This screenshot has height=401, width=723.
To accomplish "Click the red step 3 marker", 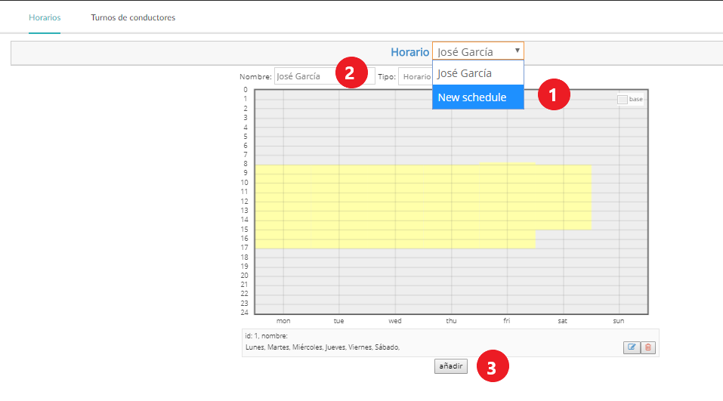I will point(492,368).
